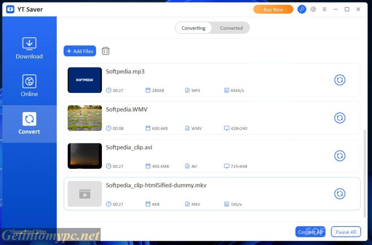The height and width of the screenshot is (245, 372).
Task: Click the Buy Now button
Action: click(x=273, y=9)
